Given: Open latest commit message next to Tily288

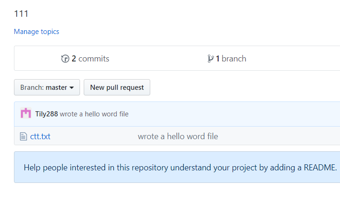Looking at the screenshot, I should point(94,114).
